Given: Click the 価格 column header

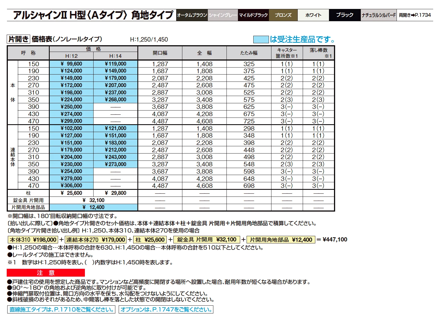Looking at the screenshot, I should 94,49.
